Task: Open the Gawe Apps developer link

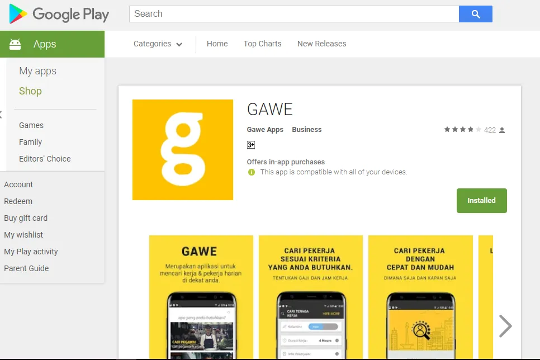Action: pos(265,130)
